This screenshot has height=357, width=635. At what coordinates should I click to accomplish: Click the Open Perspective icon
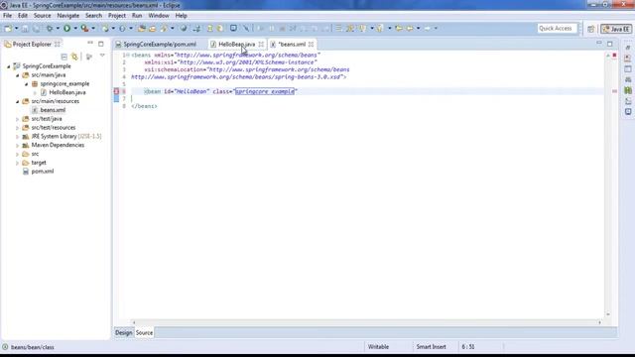click(x=591, y=29)
